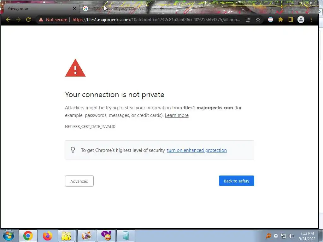The width and height of the screenshot is (323, 242).
Task: Click the red warning triangle image
Action: [75, 68]
